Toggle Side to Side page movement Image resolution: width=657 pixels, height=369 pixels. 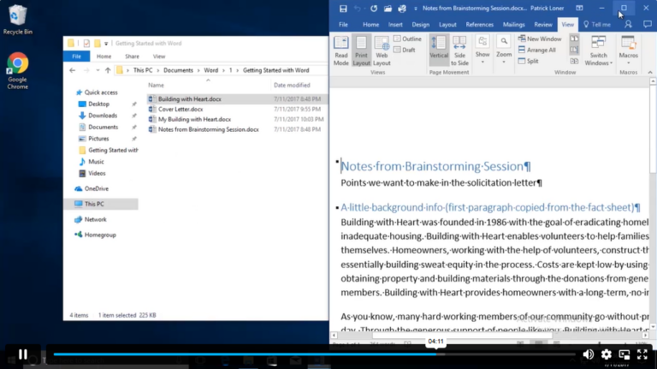point(459,51)
